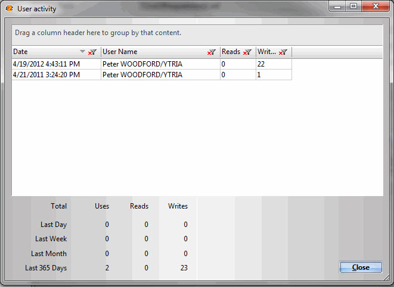Maximize the User activity window

[353, 7]
